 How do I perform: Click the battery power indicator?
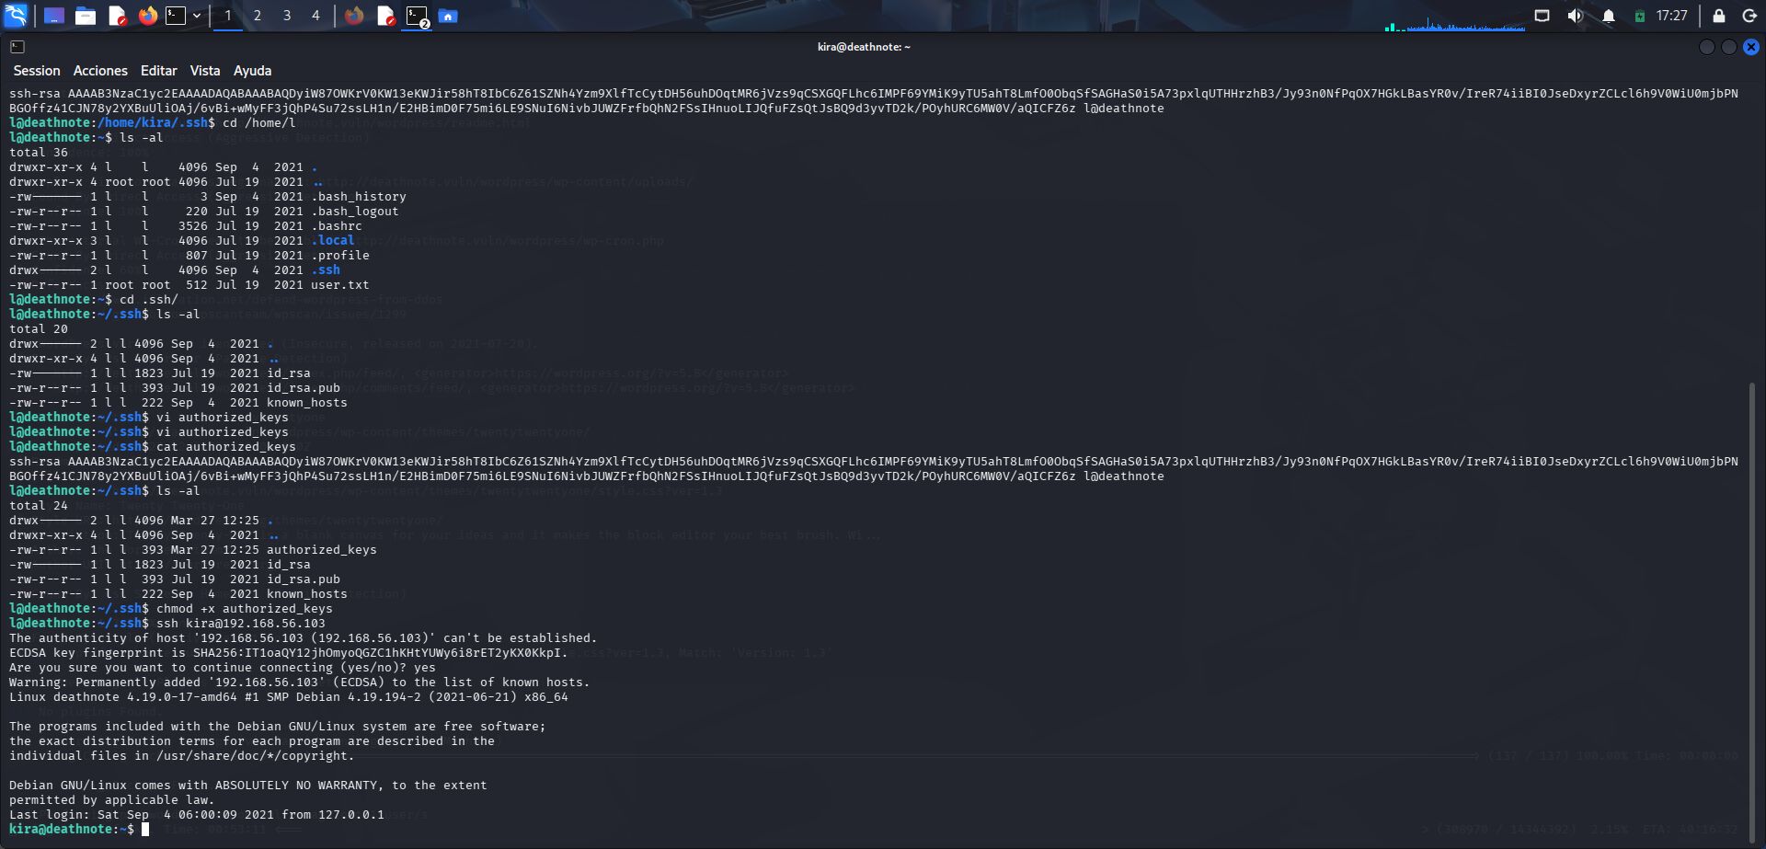coord(1639,16)
